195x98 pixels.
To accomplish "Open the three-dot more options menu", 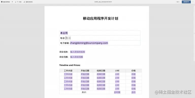I will click(x=193, y=2).
